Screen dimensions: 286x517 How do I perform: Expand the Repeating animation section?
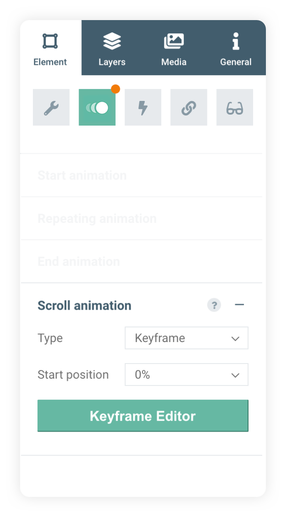coord(97,218)
